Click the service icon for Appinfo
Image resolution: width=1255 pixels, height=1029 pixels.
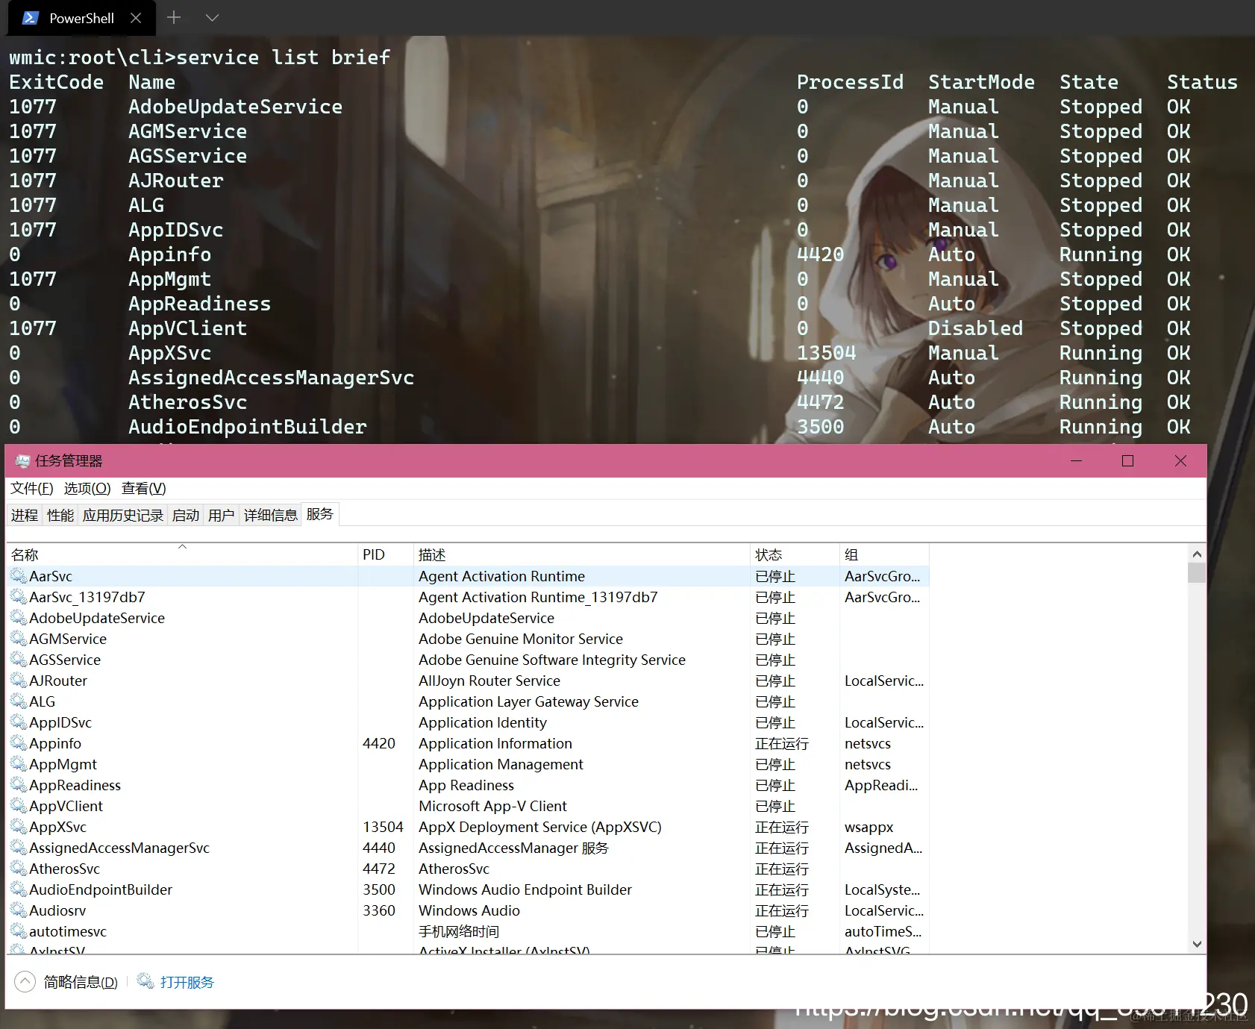[19, 743]
